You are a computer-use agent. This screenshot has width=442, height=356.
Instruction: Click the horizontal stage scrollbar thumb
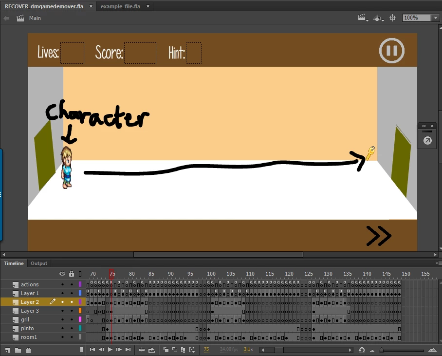(x=218, y=254)
